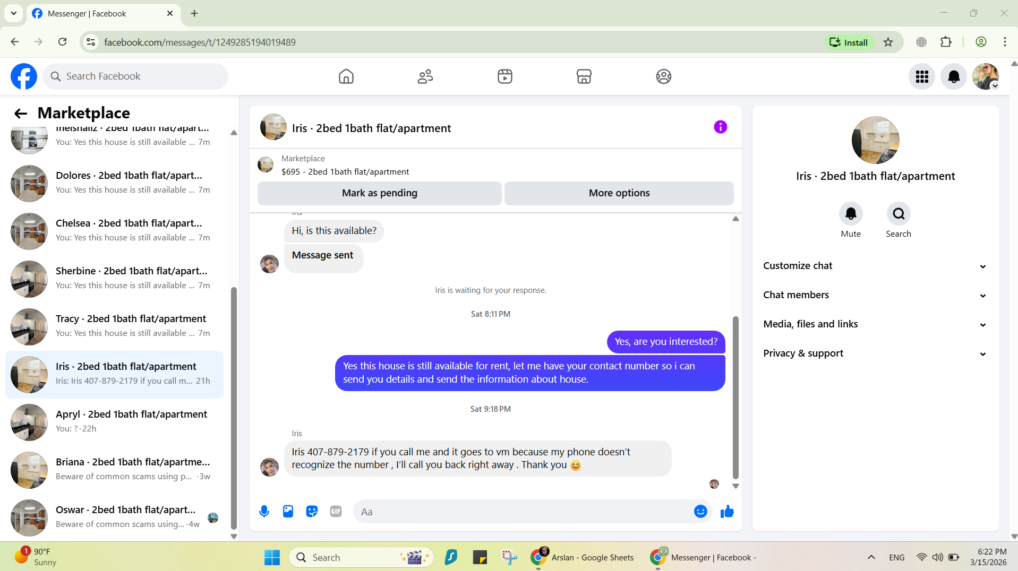Go to the Home feed icon
1018x571 pixels.
346,76
